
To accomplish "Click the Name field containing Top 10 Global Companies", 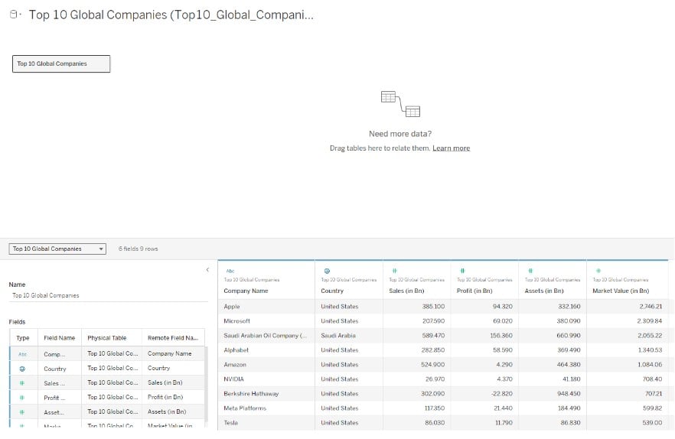I will [x=108, y=296].
